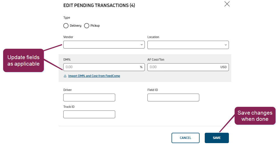Click Import DM% and Cost from FeedComp link
The image size is (280, 147).
pos(94,76)
